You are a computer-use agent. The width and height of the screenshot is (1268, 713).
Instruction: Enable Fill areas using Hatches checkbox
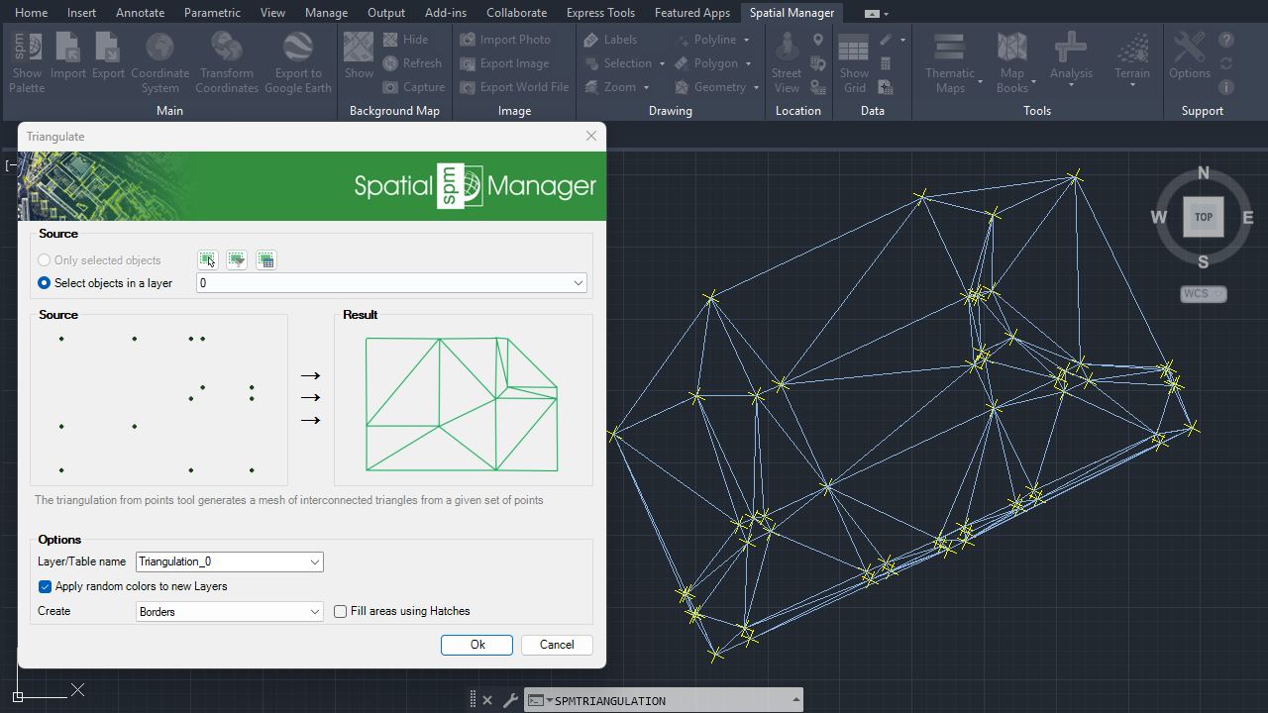(x=341, y=611)
